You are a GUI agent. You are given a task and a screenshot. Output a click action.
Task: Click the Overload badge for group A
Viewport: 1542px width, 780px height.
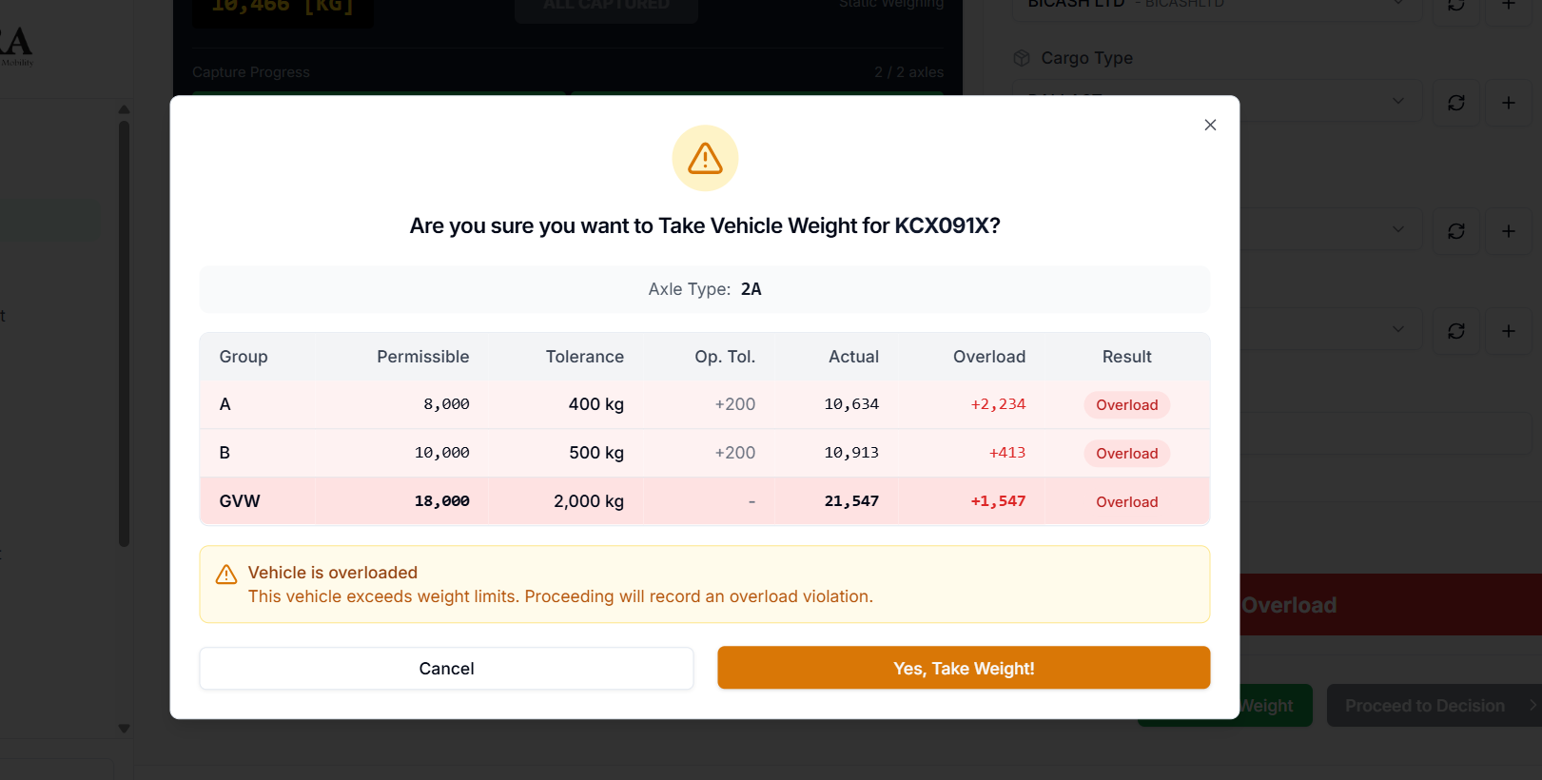(1126, 405)
